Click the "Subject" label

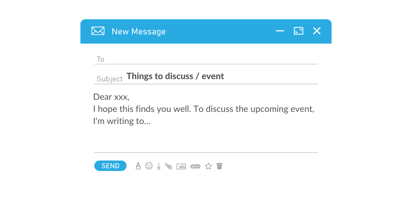(x=110, y=79)
